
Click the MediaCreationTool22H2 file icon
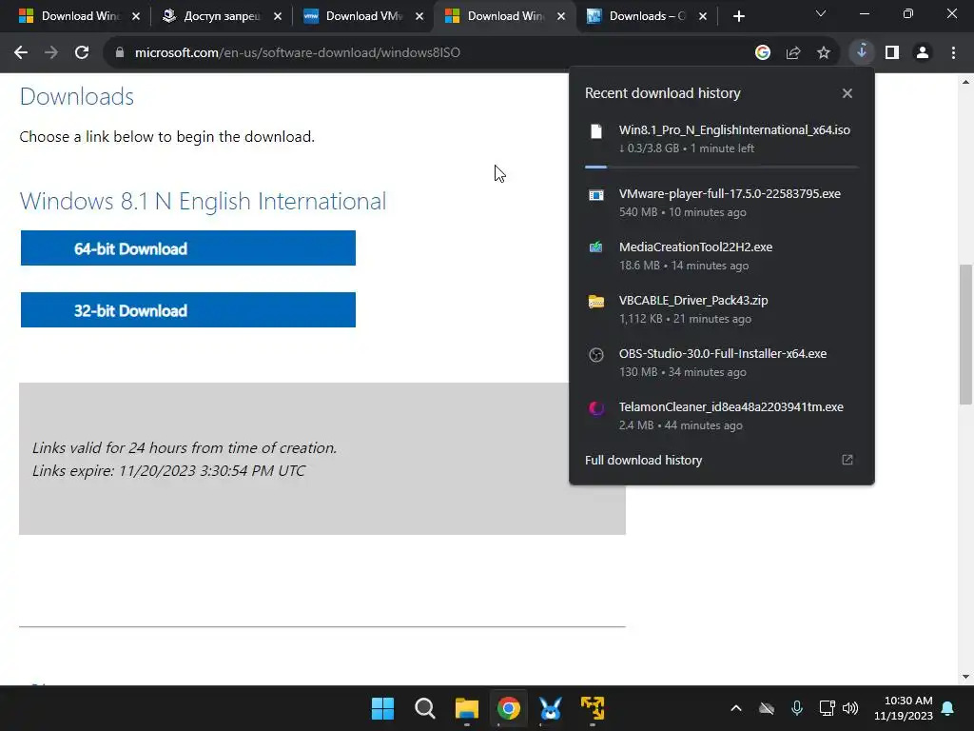coord(596,247)
